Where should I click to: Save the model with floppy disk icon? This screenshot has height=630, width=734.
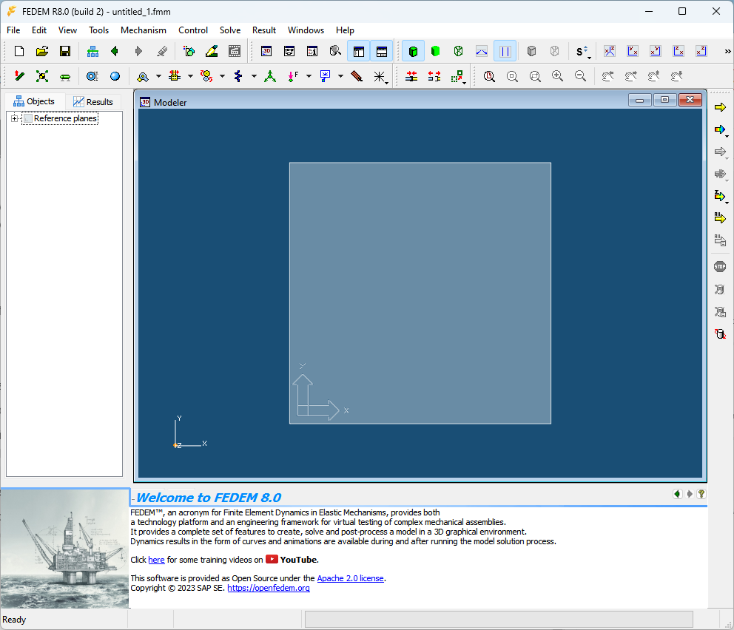point(65,51)
